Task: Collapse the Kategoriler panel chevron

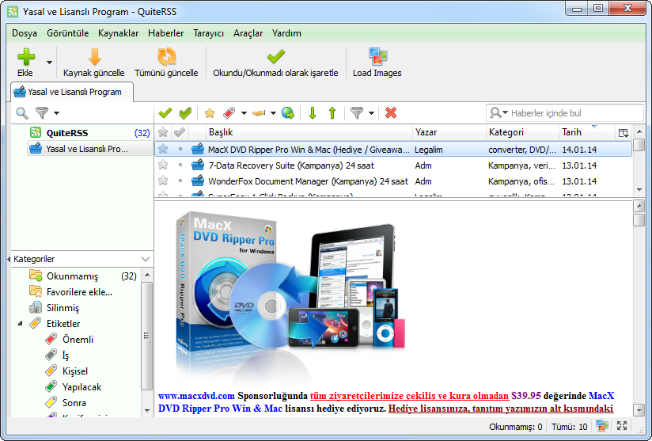Action: click(146, 259)
